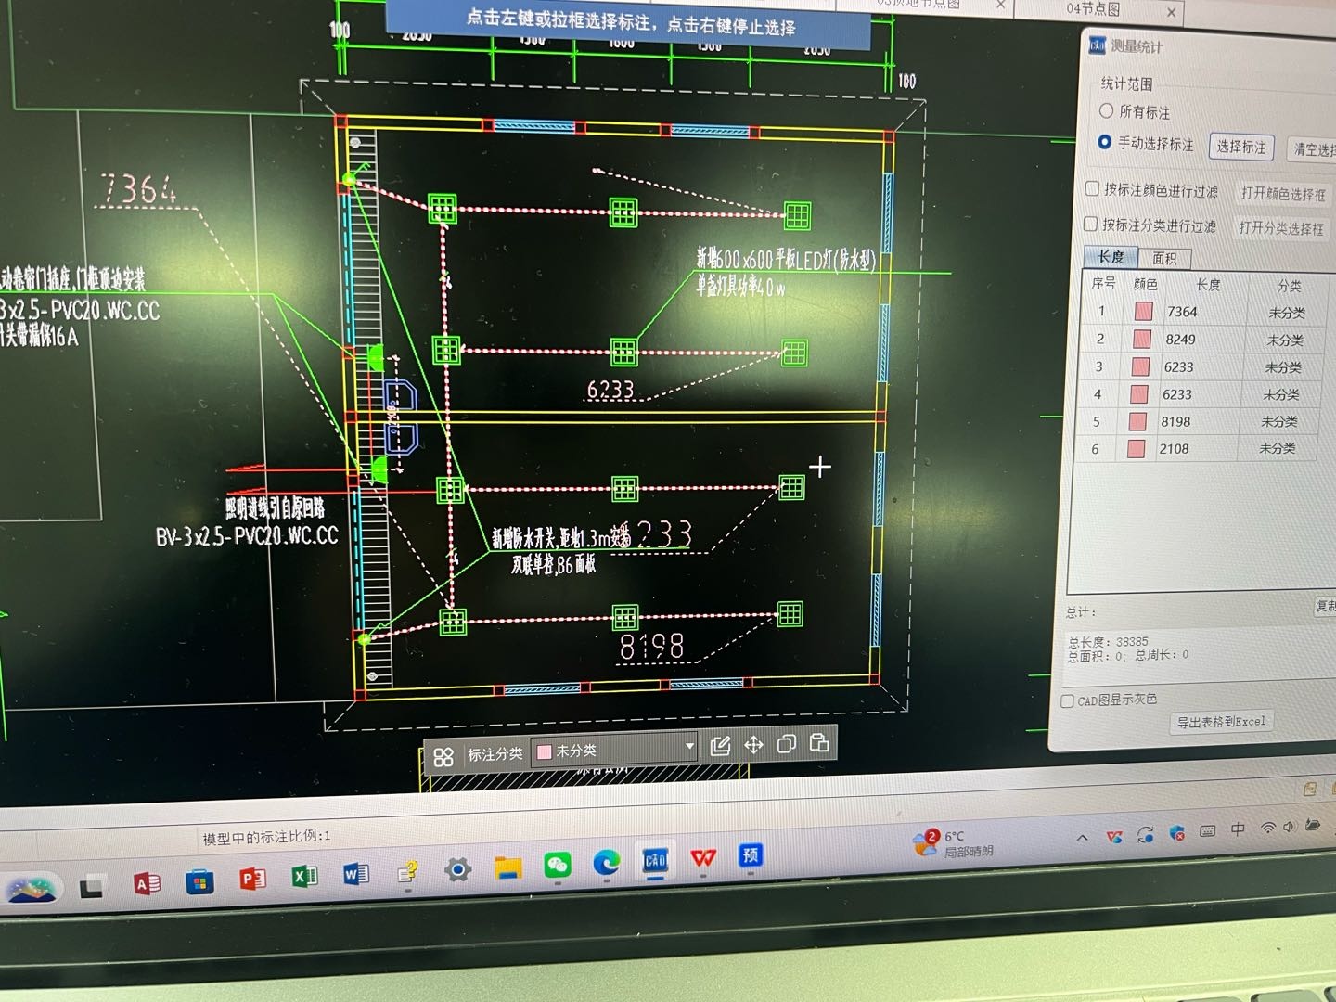Select length value 8198 in table
Screen dimensions: 1336x1002
tap(1175, 421)
